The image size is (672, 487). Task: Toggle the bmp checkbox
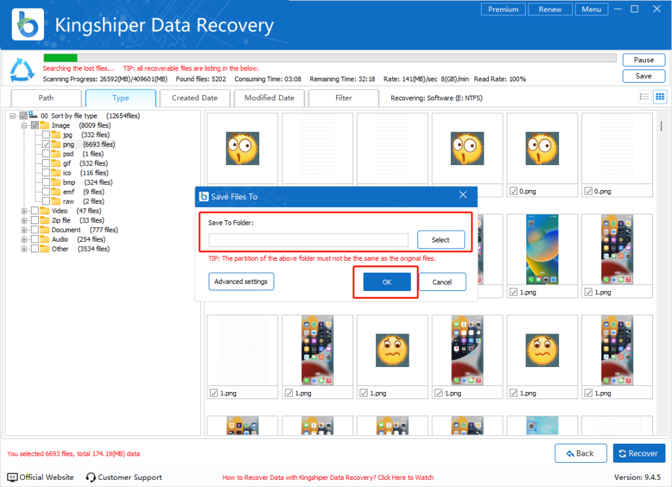pyautogui.click(x=46, y=182)
